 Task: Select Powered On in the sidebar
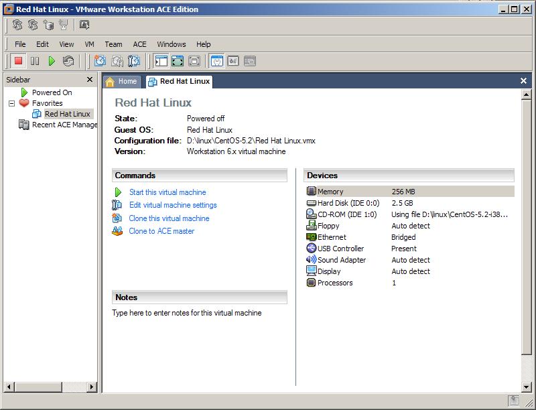tap(52, 92)
